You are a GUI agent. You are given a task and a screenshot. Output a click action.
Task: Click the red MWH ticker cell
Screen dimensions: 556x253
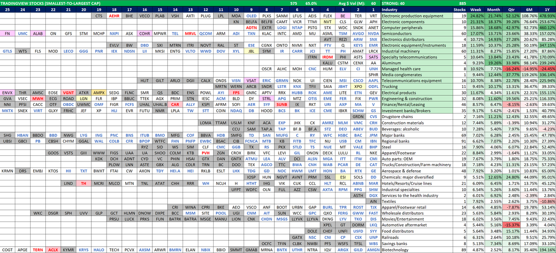38,98
